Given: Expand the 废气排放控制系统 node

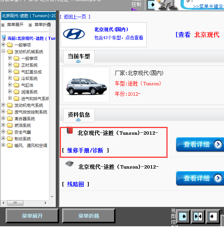Looking at the screenshot, I should pyautogui.click(x=3, y=112).
